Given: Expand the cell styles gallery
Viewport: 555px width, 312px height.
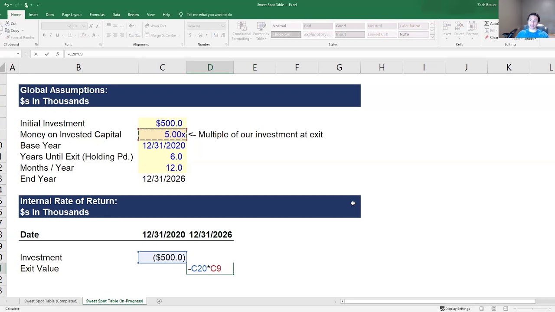Looking at the screenshot, I should click(432, 37).
